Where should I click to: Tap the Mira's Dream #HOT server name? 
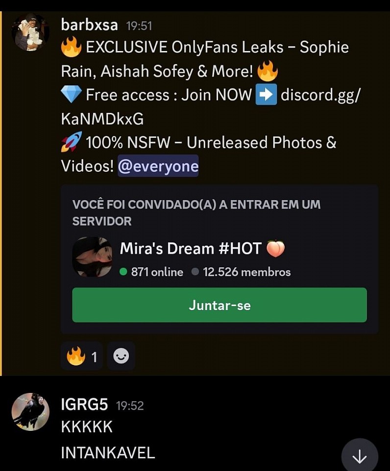point(202,249)
